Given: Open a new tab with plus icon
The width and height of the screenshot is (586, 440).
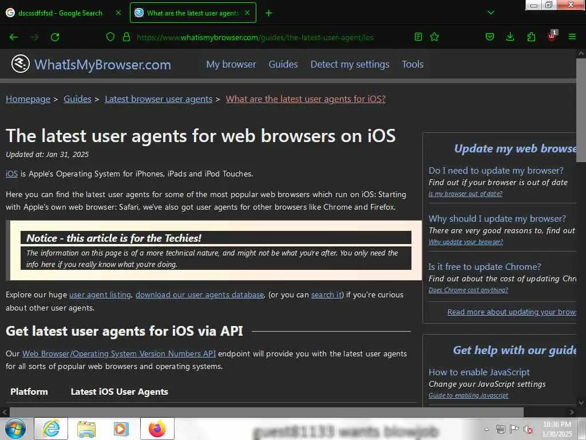Looking at the screenshot, I should click(x=269, y=13).
